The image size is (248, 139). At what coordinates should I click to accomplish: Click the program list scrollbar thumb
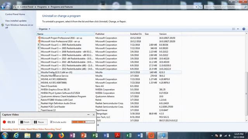pos(246,93)
